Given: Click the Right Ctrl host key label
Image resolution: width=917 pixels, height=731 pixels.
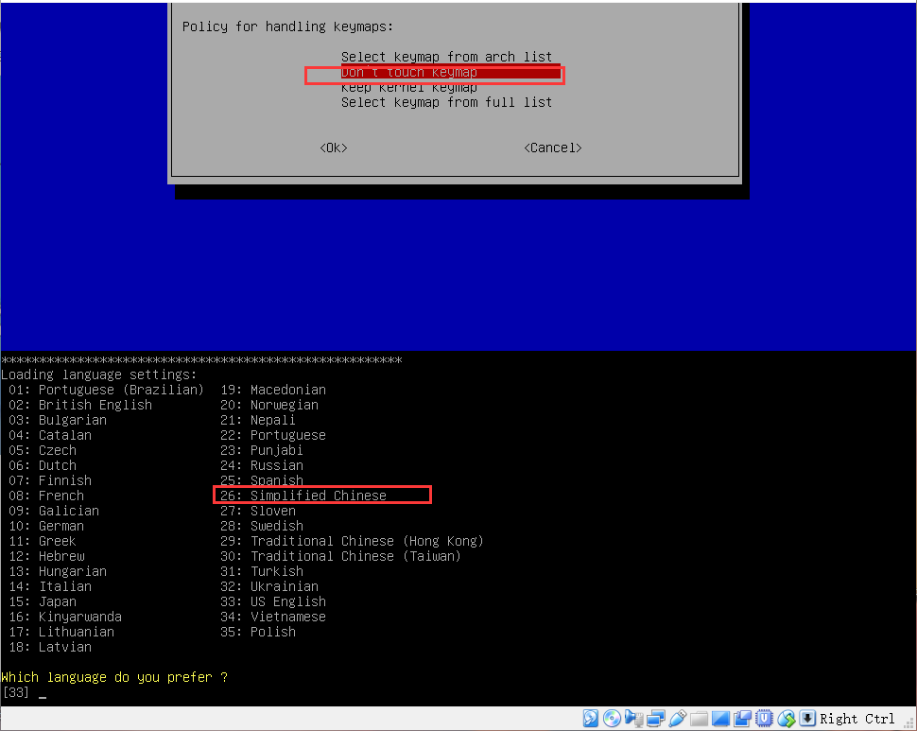Looking at the screenshot, I should click(x=856, y=719).
